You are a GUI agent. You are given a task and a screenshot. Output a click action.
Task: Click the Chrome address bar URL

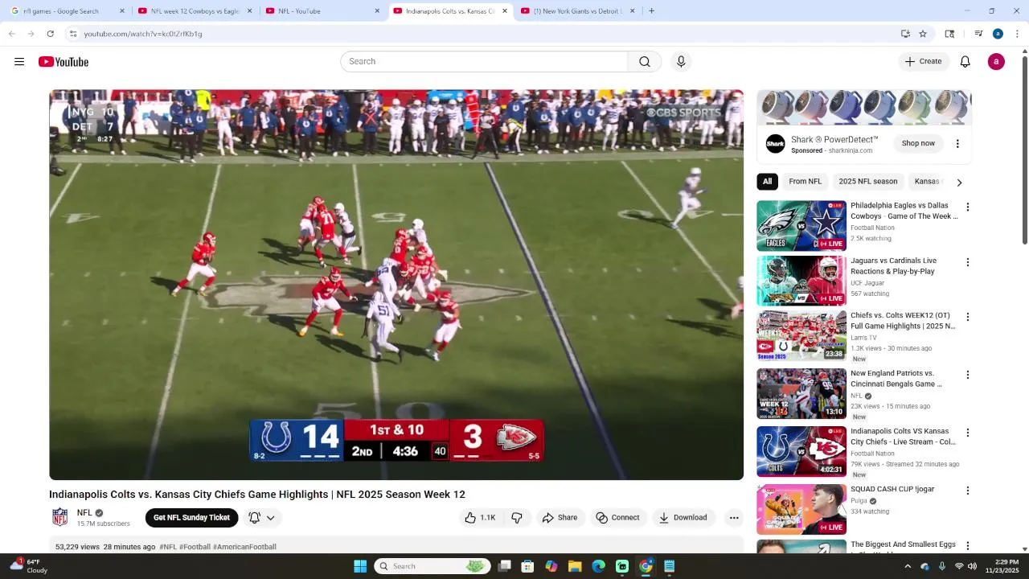143,34
